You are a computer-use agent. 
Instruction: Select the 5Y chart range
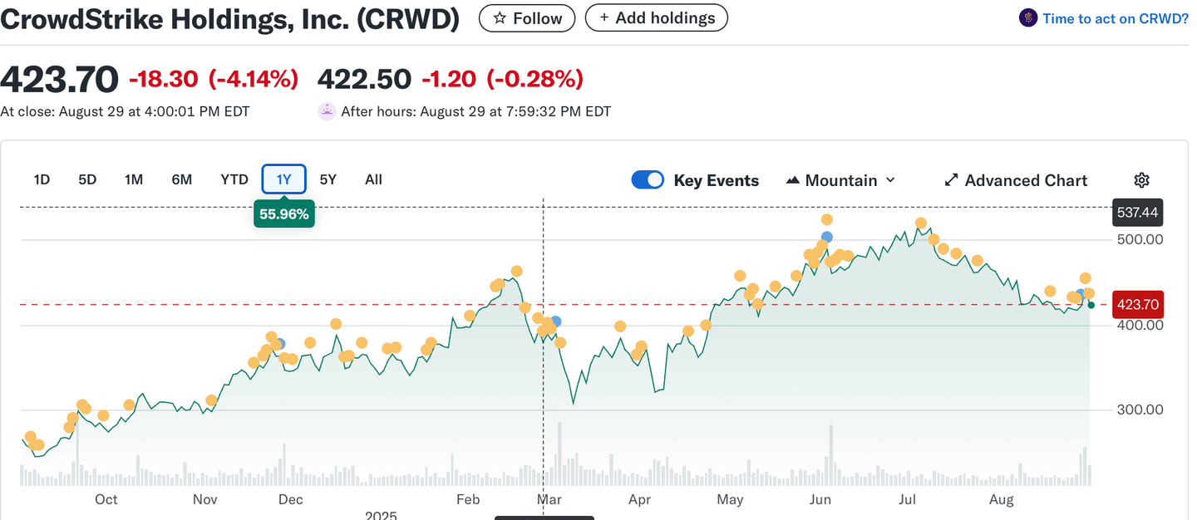pyautogui.click(x=328, y=179)
